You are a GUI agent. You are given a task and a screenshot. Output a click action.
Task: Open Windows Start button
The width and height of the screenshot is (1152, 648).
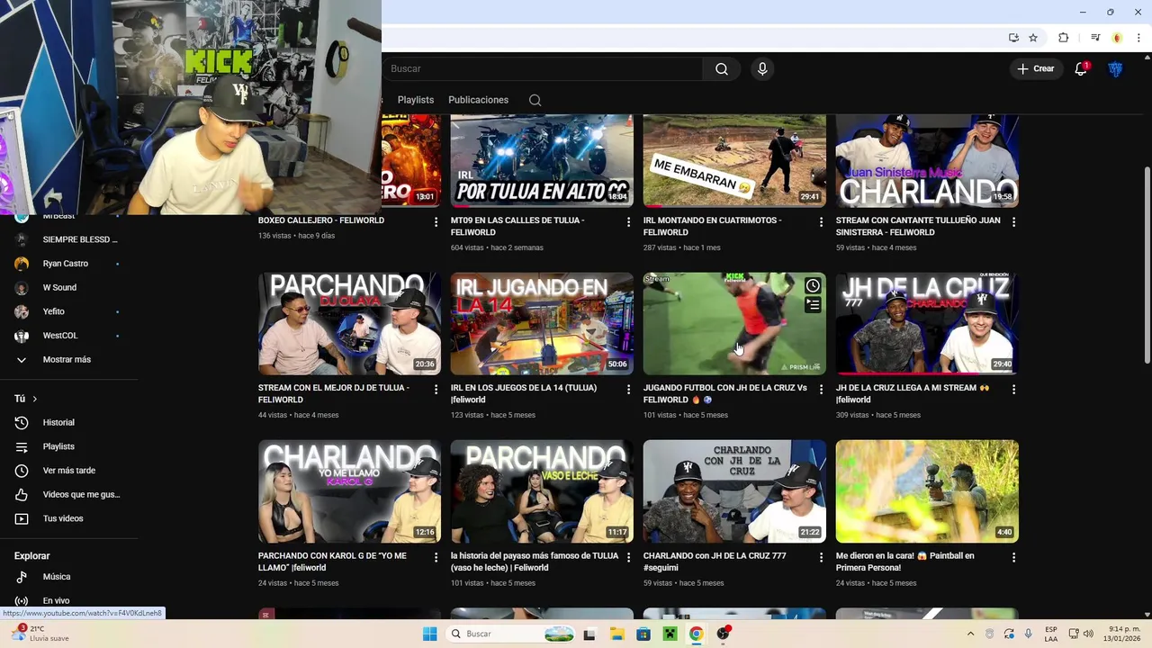pos(429,634)
